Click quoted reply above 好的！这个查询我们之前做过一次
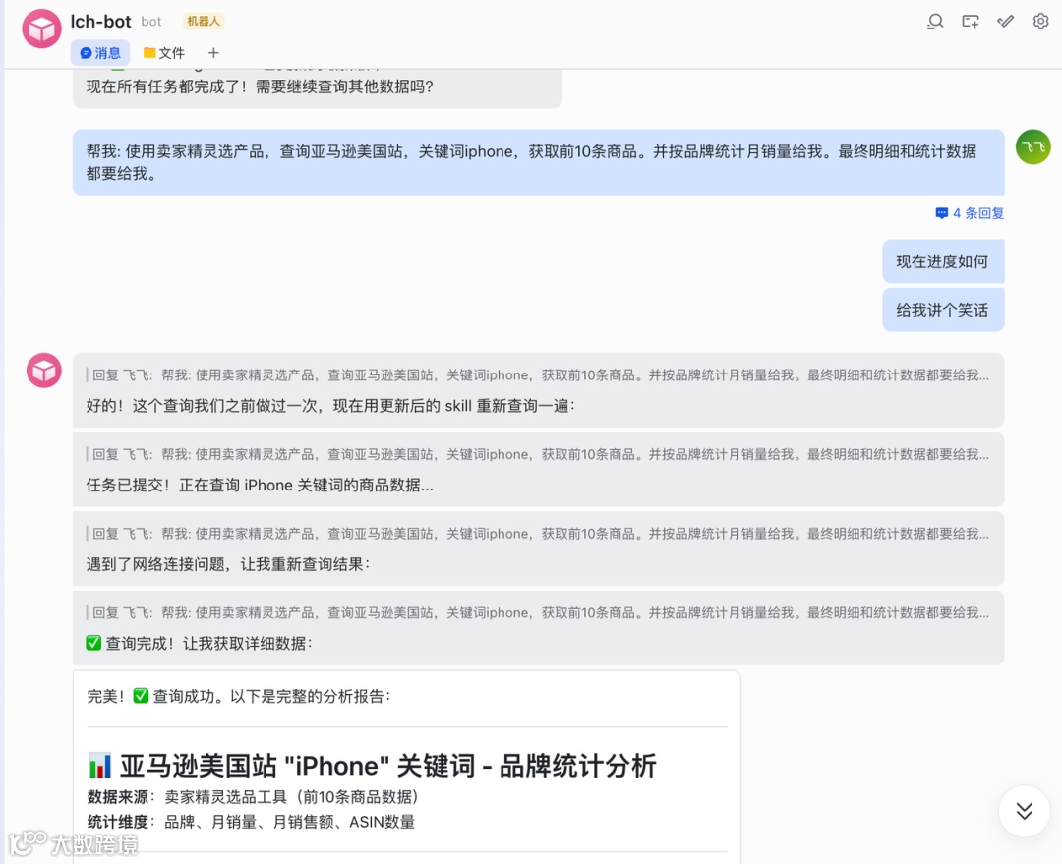The width and height of the screenshot is (1062, 864). click(539, 375)
